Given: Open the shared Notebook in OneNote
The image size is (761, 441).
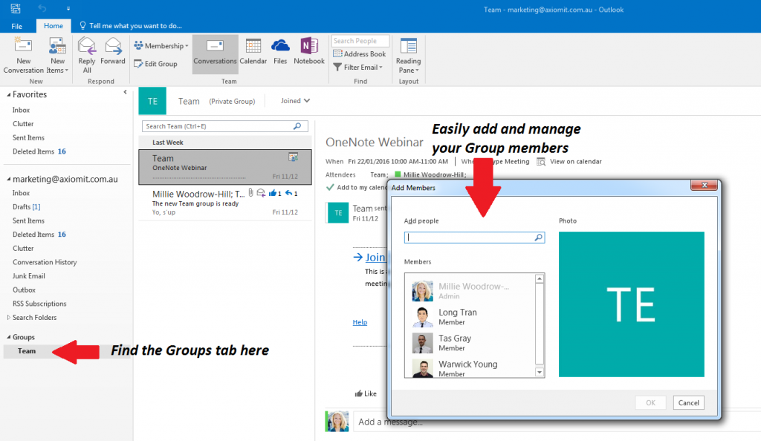Looking at the screenshot, I should [x=309, y=52].
